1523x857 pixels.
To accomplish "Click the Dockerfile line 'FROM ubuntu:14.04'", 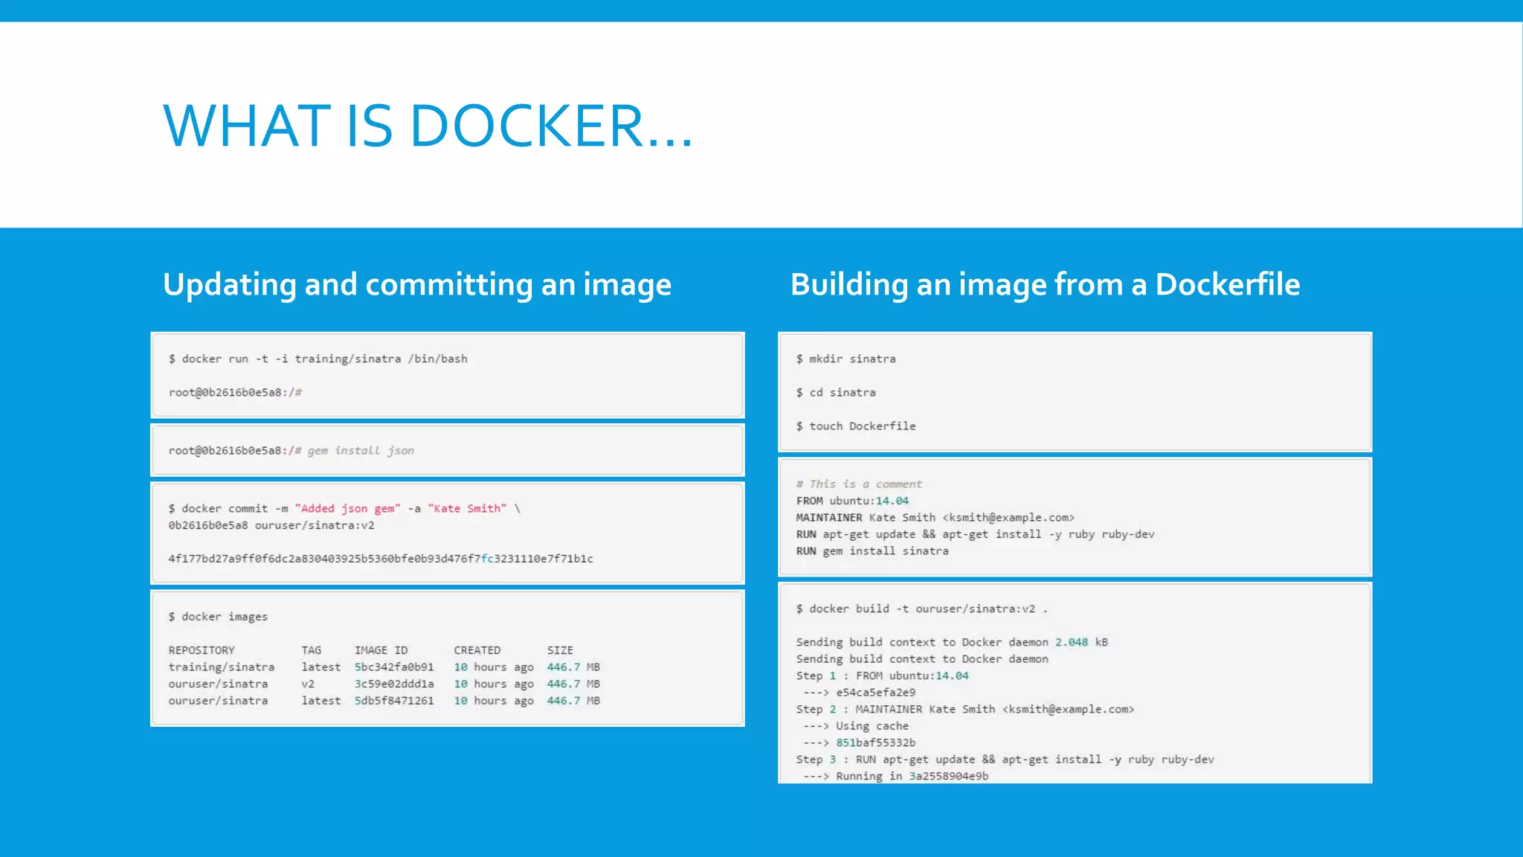I will [x=852, y=501].
